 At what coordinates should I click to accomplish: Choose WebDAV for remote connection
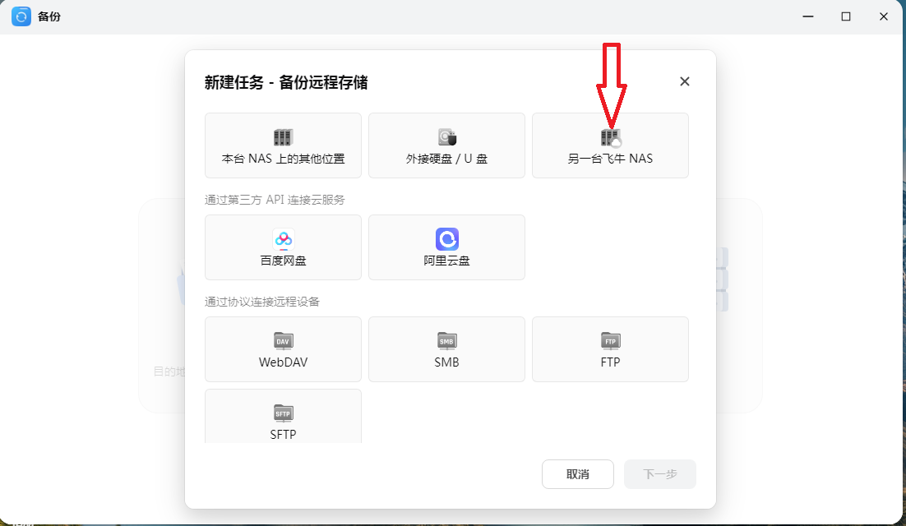pyautogui.click(x=283, y=349)
